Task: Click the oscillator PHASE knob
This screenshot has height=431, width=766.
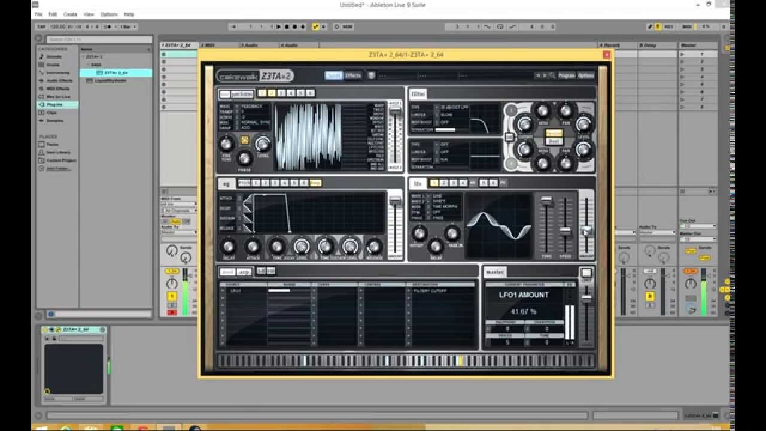Action: pyautogui.click(x=244, y=158)
